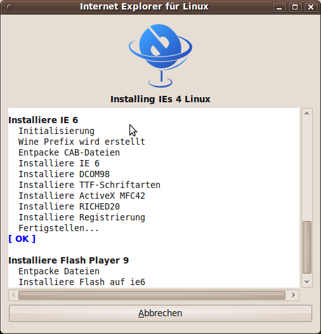Click the 'Wine Prefix wird erstellt' log line
321x334 pixels.
tap(82, 142)
